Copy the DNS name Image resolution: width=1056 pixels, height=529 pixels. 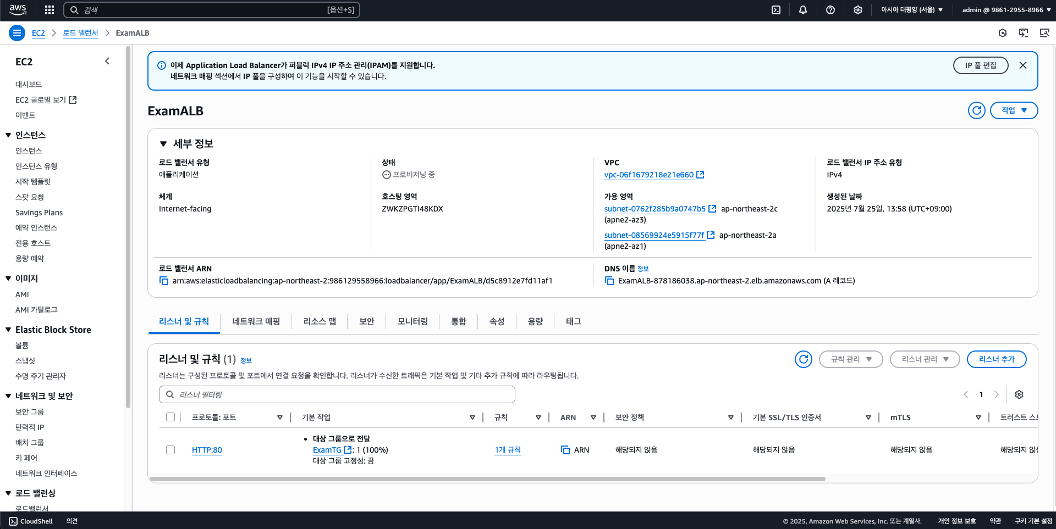click(x=609, y=281)
